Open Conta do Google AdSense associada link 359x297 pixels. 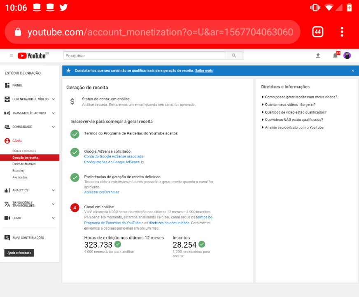[x=114, y=156]
